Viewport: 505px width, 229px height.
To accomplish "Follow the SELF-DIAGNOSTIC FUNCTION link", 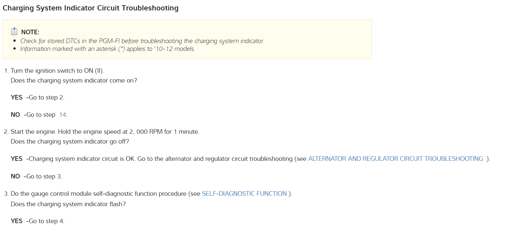I will [x=244, y=194].
